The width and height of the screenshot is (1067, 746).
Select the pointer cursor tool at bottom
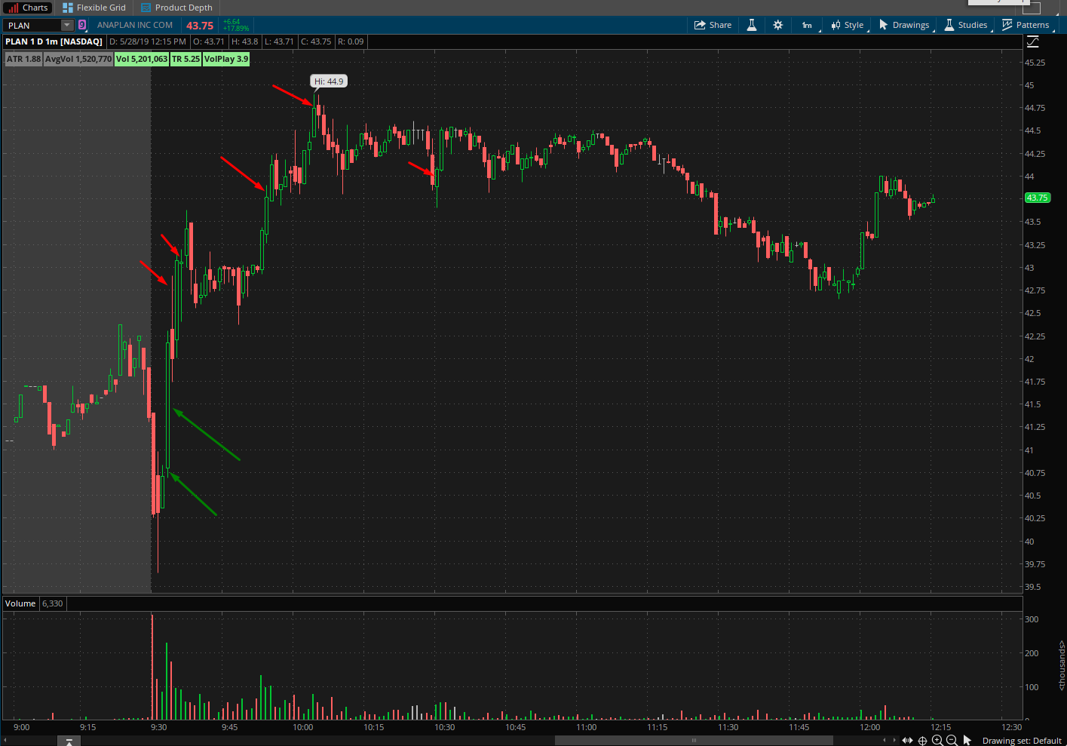coord(967,740)
